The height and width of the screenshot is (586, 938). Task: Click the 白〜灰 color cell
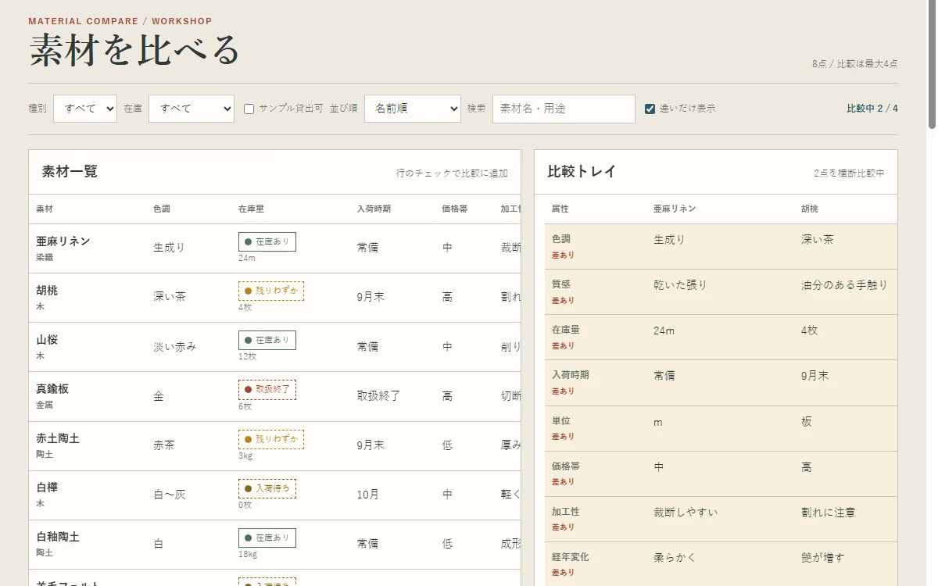170,494
